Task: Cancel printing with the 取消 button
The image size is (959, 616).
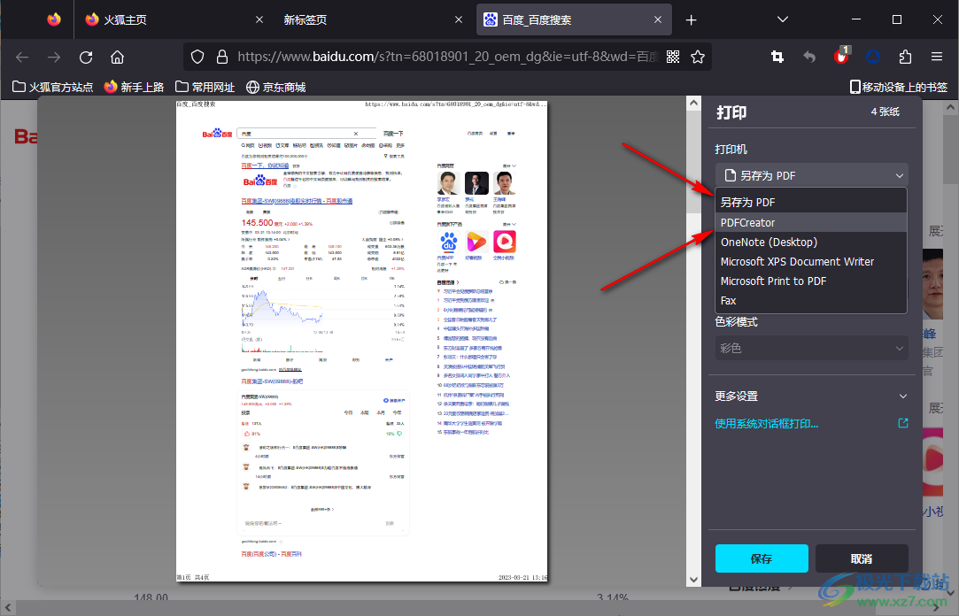Action: (861, 558)
